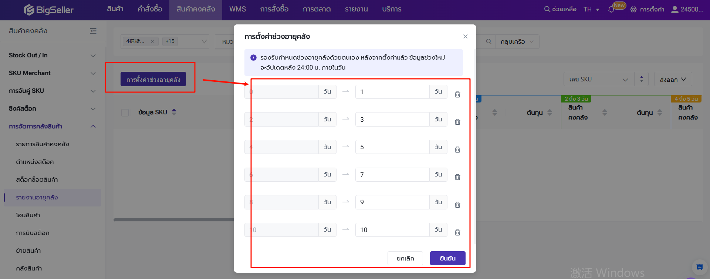The width and height of the screenshot is (710, 279).
Task: Open the WMS top menu
Action: pyautogui.click(x=237, y=9)
